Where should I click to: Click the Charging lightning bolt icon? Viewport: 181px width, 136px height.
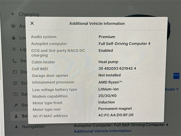12,14
